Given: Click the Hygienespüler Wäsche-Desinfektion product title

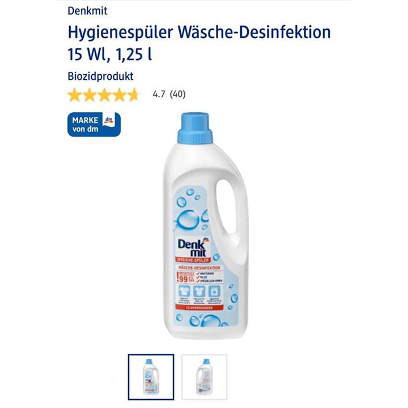Looking at the screenshot, I should click(x=199, y=32).
